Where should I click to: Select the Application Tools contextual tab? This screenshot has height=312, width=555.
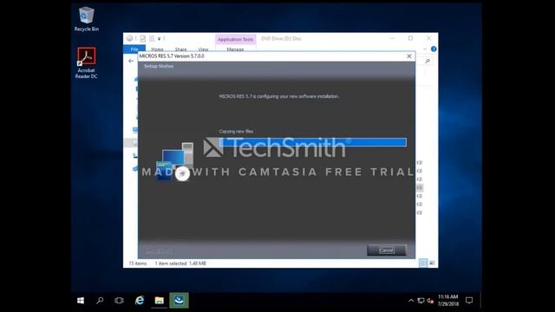click(235, 39)
